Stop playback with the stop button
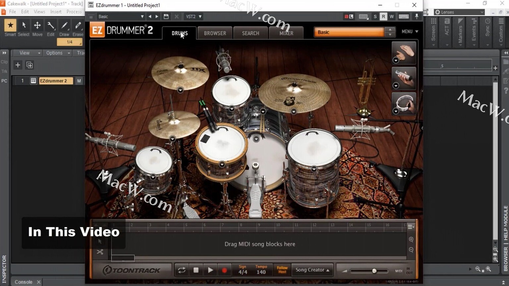 click(x=196, y=270)
